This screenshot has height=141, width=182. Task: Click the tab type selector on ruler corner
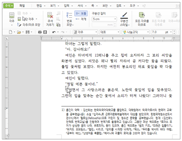point(7,39)
